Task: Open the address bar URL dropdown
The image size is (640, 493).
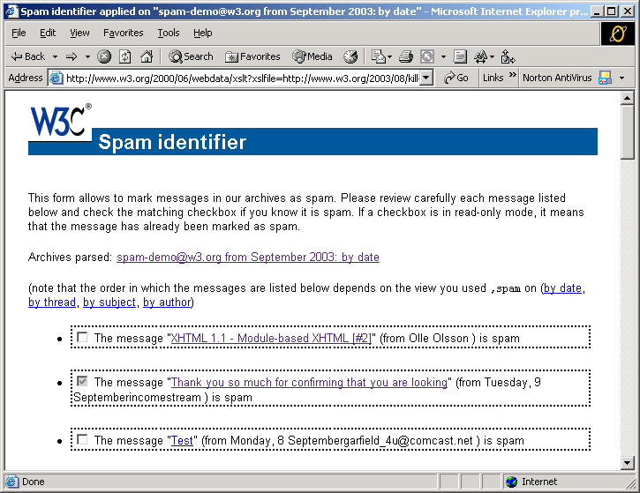Action: pos(426,78)
